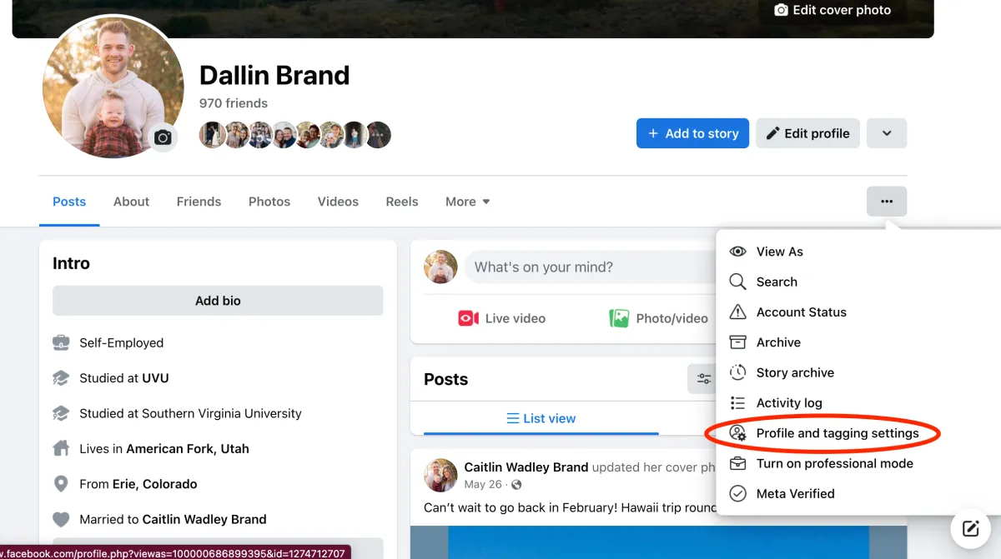Click the Meta Verified checkmark badge icon
1001x559 pixels.
(737, 494)
